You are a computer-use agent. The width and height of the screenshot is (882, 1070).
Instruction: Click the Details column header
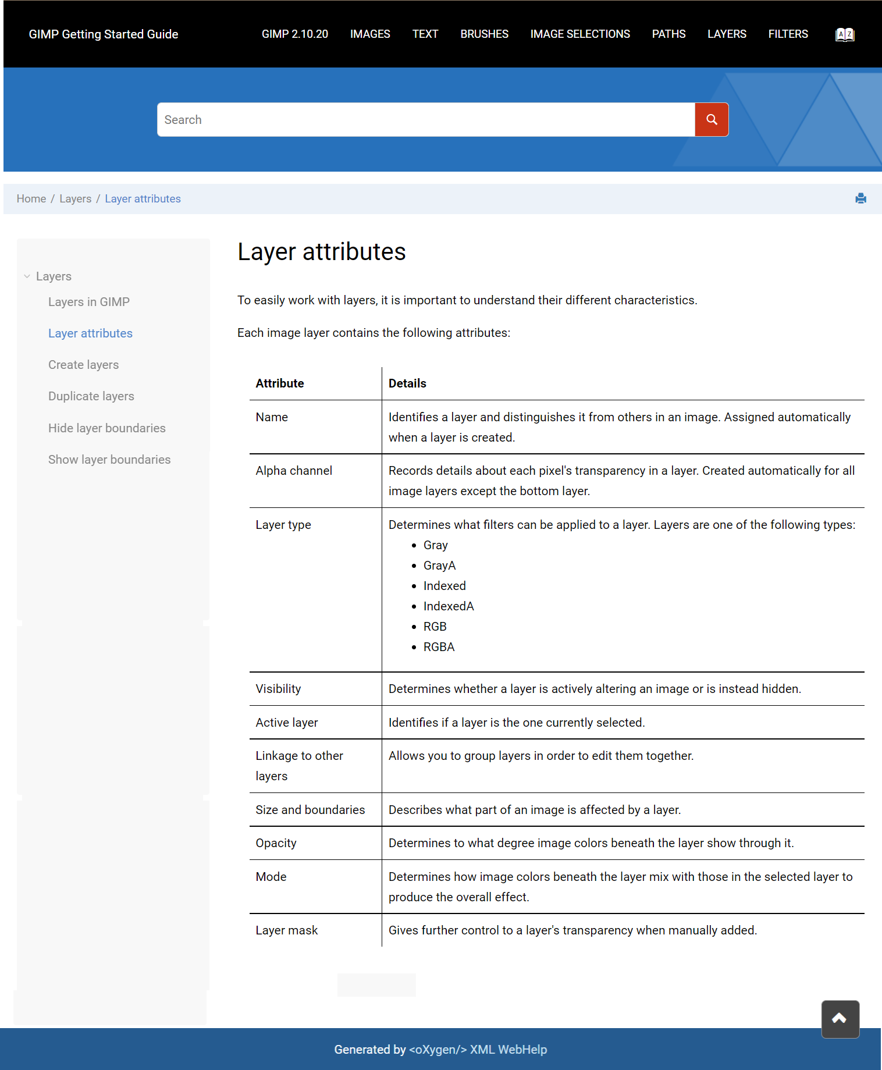click(407, 383)
